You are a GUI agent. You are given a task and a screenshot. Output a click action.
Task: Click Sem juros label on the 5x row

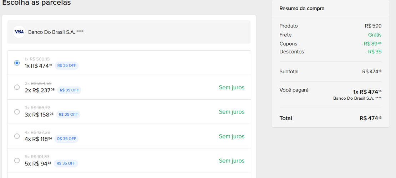pyautogui.click(x=232, y=161)
